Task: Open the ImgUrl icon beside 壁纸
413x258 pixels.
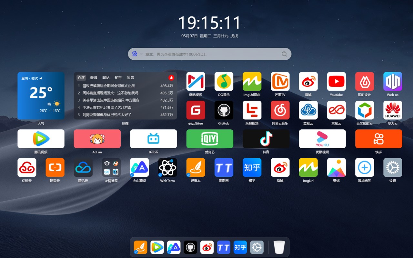Action: coord(308,167)
